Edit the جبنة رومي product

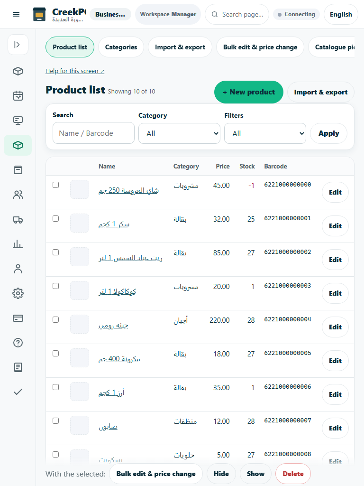coord(335,327)
